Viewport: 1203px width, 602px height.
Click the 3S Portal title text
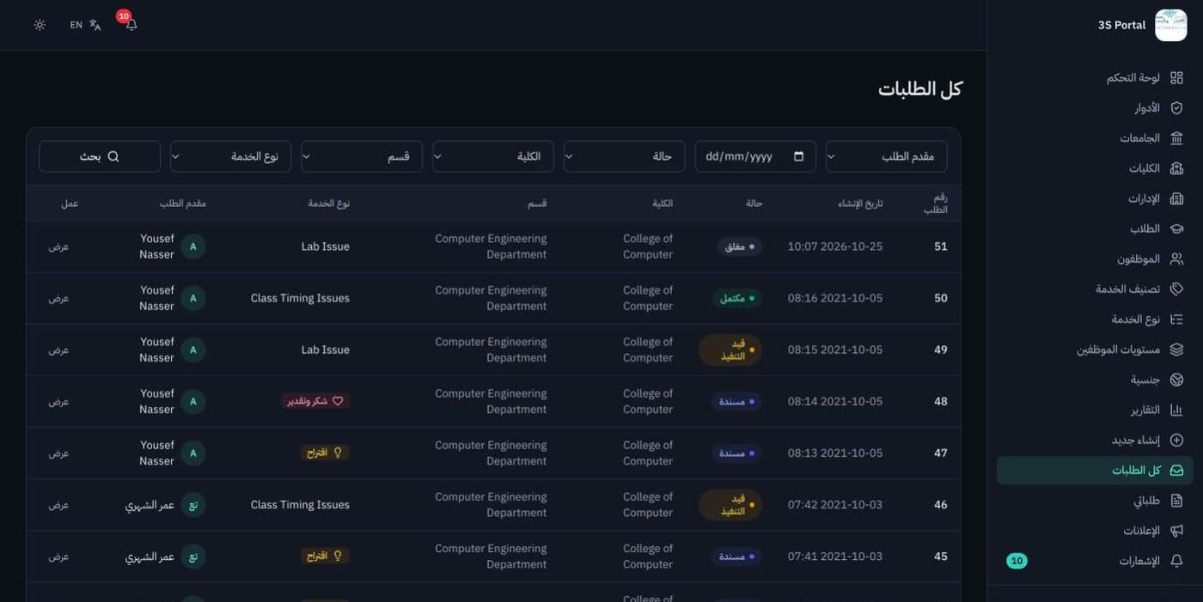click(1121, 25)
